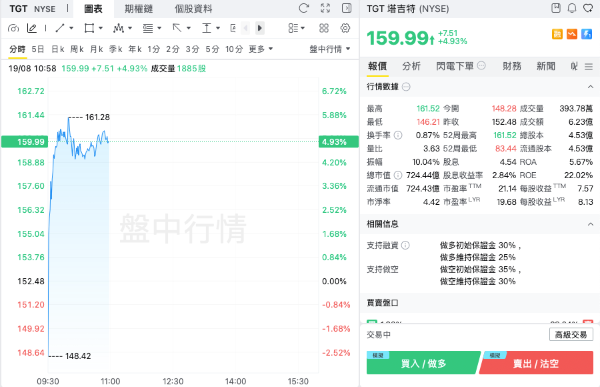Open the tab list hamburger menu
600x387 pixels.
click(x=589, y=67)
